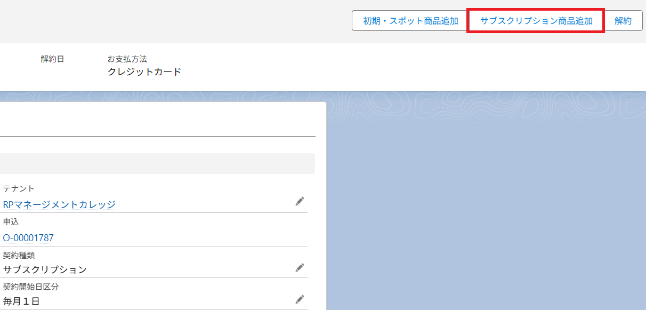Viewport: 646px width, 310px height.
Task: Click the お支払方法 field label
Action: pyautogui.click(x=127, y=59)
